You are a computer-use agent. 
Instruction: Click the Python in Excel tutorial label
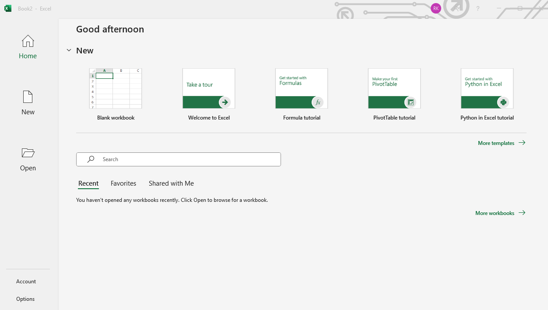point(487,118)
